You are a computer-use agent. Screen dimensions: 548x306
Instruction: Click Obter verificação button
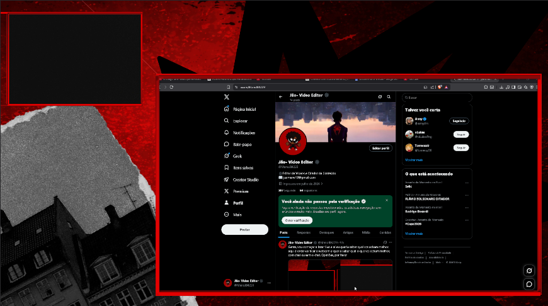[x=297, y=220]
